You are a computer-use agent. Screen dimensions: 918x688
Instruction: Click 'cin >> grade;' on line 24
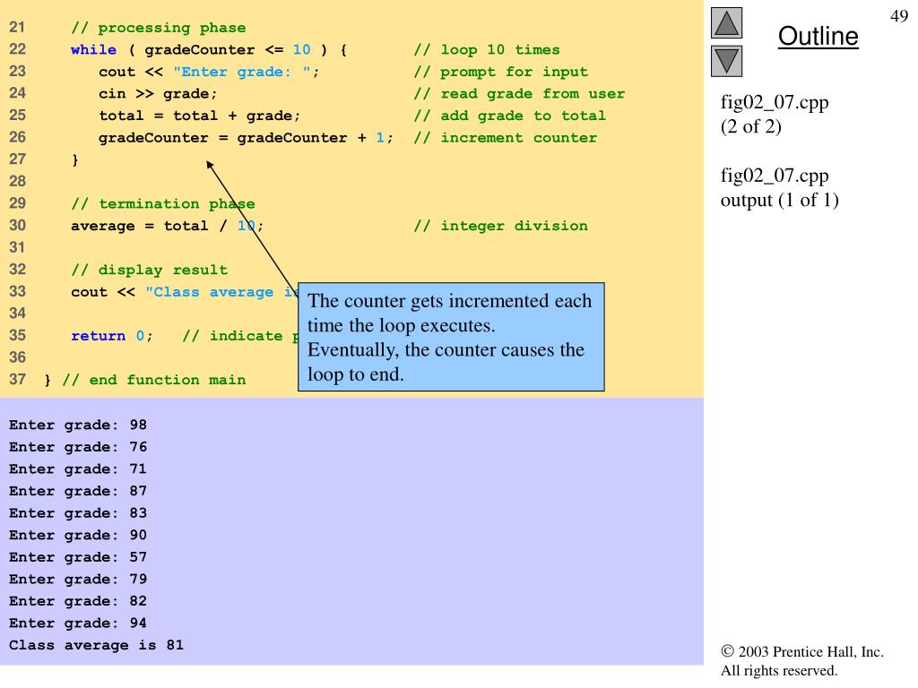pyautogui.click(x=158, y=93)
